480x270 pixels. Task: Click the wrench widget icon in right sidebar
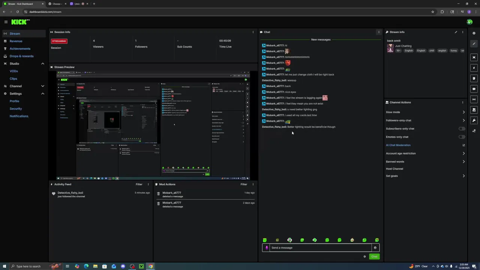(474, 120)
